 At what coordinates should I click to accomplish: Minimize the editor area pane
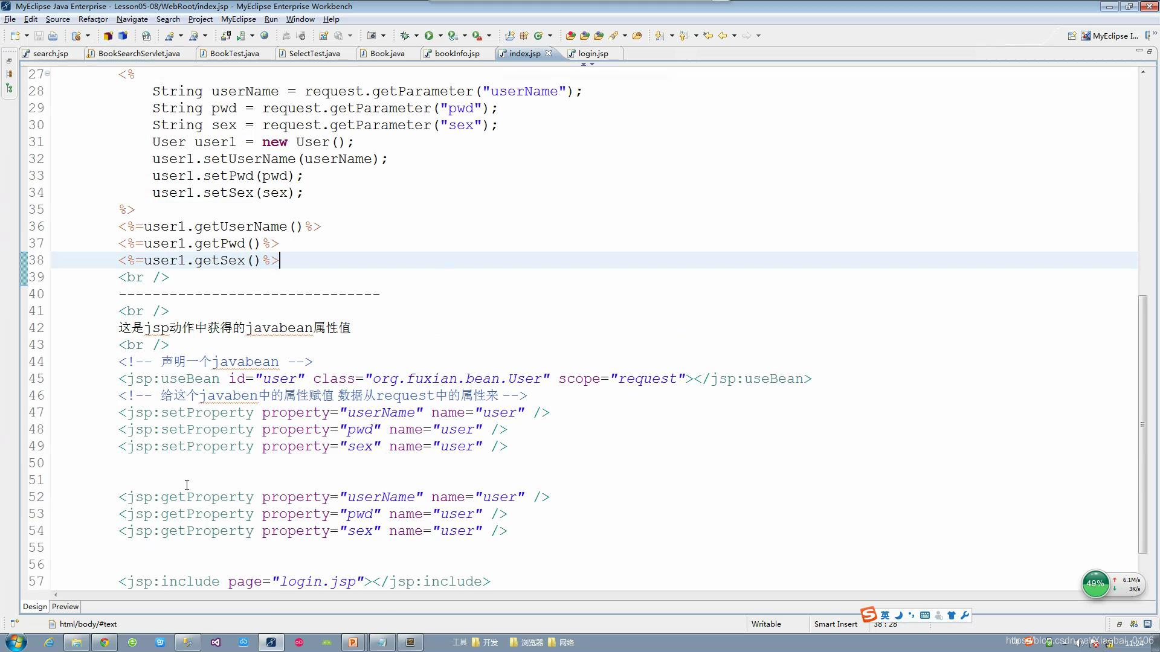[1139, 51]
